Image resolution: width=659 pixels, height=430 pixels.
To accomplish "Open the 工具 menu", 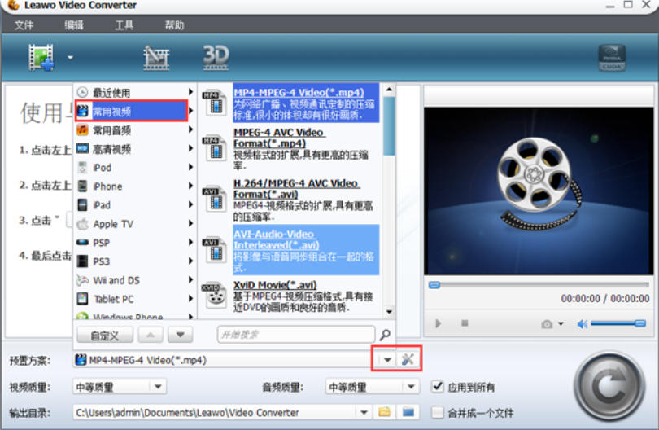I will pos(124,25).
